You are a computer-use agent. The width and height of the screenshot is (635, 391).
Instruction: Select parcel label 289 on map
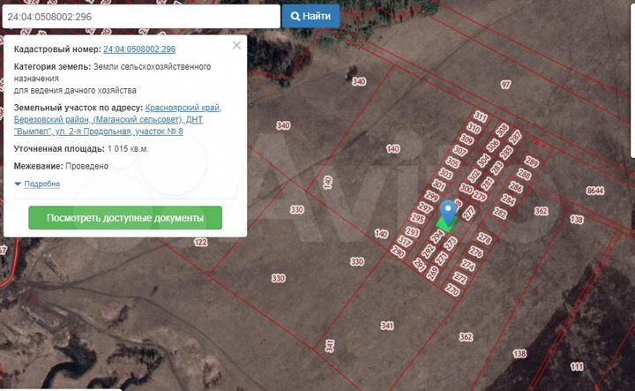coord(532,162)
